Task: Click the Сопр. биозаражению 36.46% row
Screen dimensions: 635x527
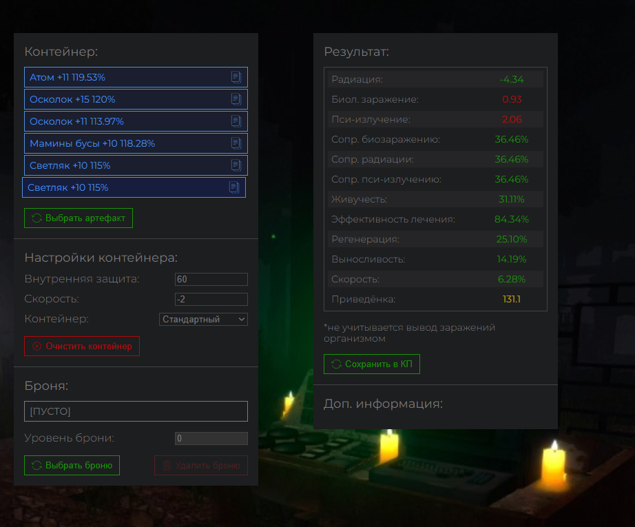Action: pos(435,139)
